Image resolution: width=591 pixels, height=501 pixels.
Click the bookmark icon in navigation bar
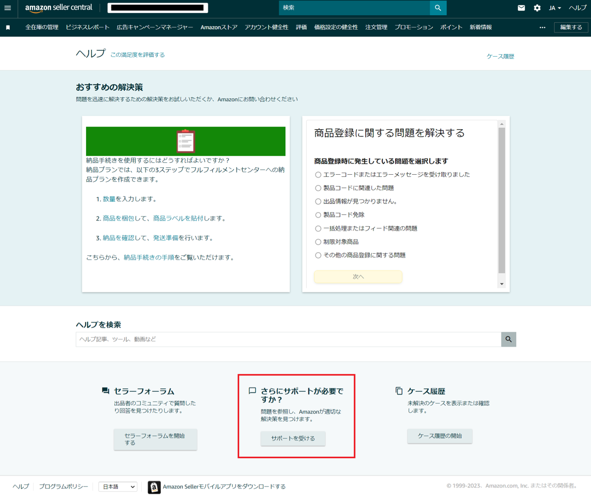point(8,28)
